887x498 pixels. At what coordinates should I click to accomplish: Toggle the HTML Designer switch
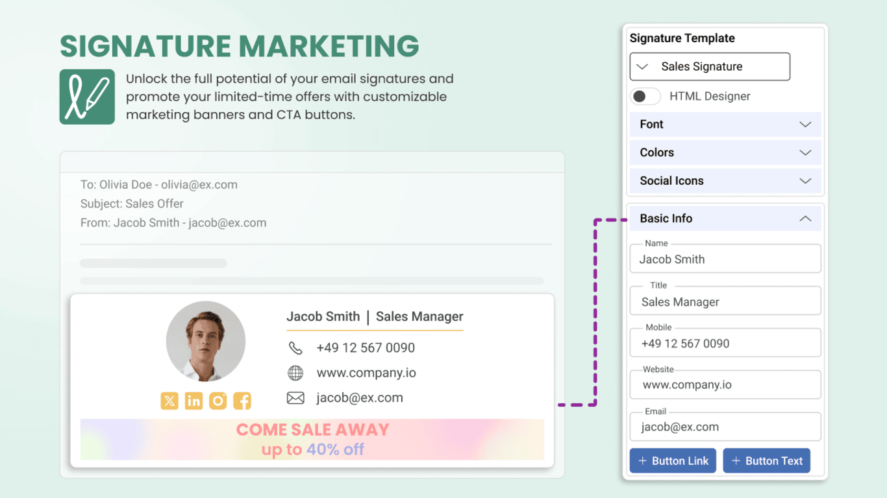pos(645,97)
